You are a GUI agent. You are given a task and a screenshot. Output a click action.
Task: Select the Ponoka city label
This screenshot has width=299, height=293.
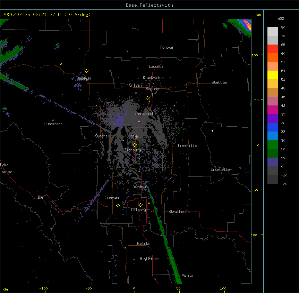[166, 47]
